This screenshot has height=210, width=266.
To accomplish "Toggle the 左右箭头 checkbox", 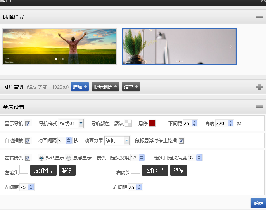I will (x=28, y=158).
